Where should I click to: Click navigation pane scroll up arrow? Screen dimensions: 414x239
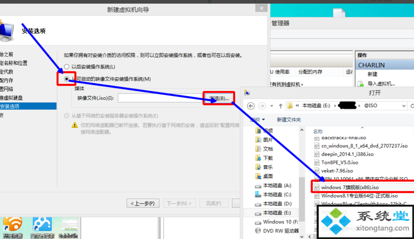pos(302,130)
